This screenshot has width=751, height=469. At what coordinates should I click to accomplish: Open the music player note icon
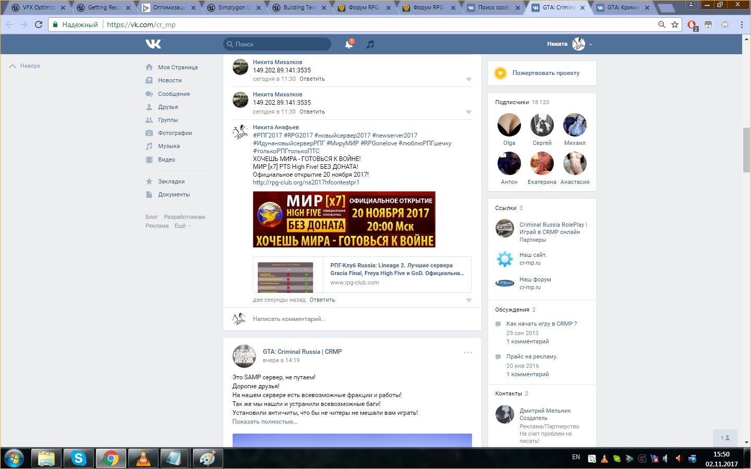[370, 44]
